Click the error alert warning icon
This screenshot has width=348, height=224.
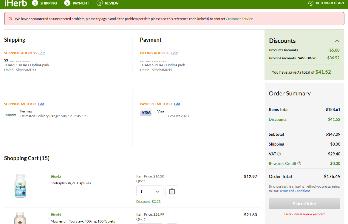10,19
